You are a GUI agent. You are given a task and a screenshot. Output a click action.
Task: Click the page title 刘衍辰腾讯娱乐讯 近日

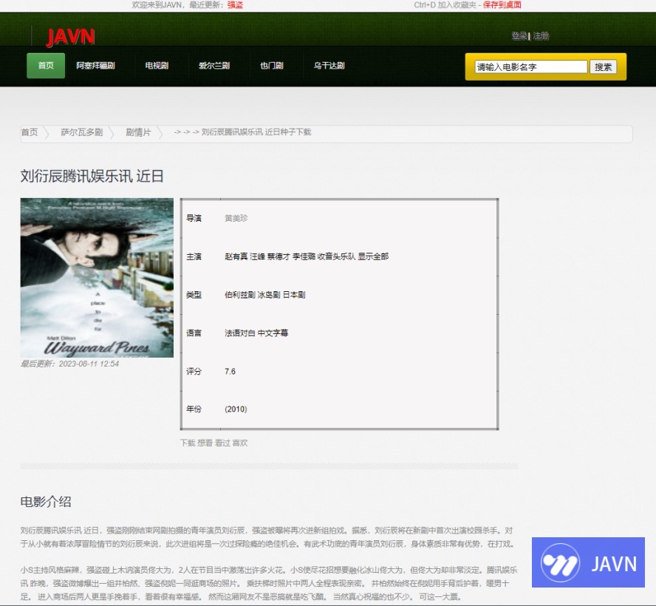tap(92, 176)
